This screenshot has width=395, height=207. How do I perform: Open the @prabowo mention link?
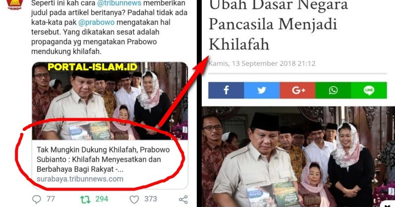pyautogui.click(x=97, y=22)
